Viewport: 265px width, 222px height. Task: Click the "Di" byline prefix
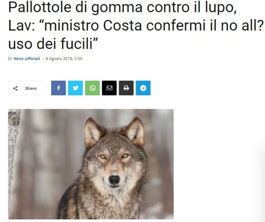10,59
